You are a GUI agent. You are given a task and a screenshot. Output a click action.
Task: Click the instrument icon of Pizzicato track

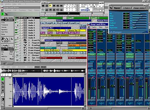[25, 60]
